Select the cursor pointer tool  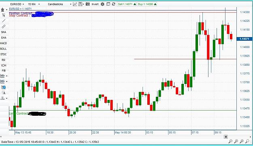pyautogui.click(x=4, y=15)
